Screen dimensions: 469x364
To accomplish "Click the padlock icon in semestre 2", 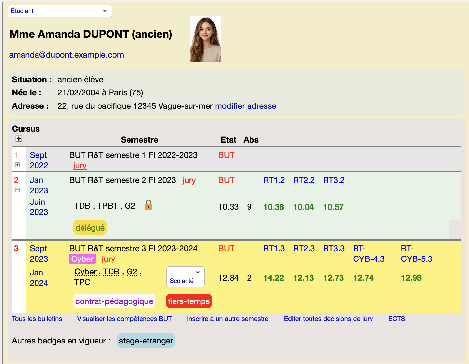I will tap(148, 205).
